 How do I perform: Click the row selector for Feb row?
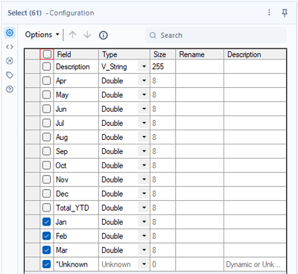[x=32, y=236]
